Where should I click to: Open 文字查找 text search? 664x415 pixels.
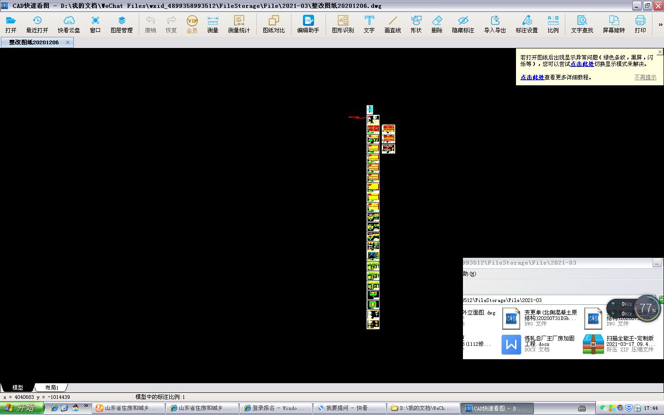tap(582, 24)
